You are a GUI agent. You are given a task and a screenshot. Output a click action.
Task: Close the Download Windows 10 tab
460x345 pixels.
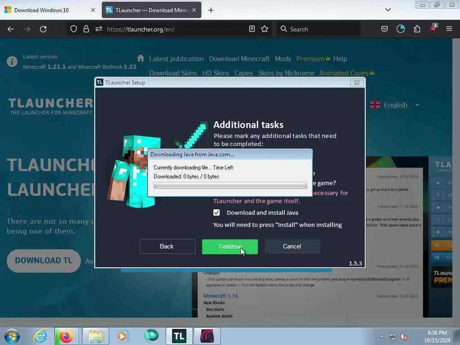[93, 10]
